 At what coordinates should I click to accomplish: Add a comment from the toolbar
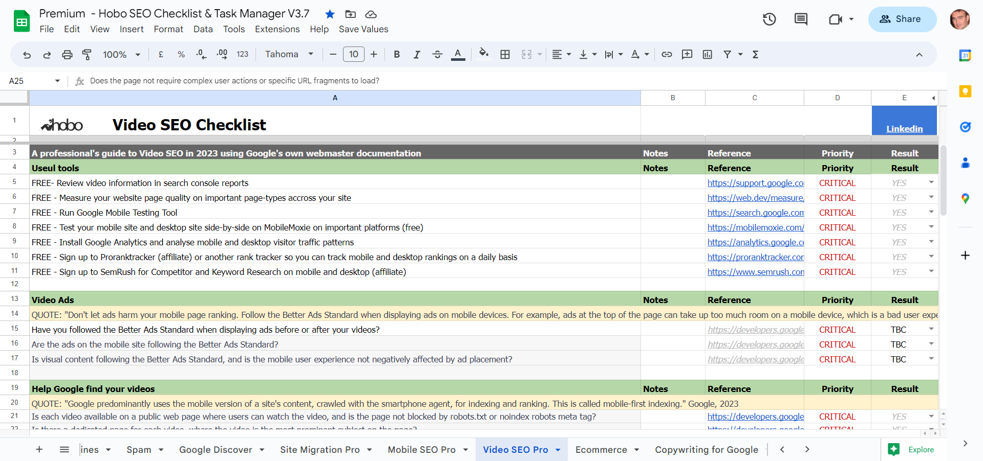687,55
